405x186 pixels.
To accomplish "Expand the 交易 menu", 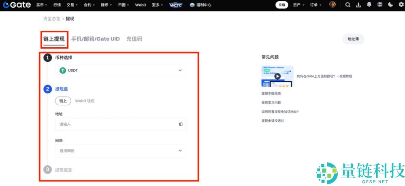I will [x=72, y=5].
